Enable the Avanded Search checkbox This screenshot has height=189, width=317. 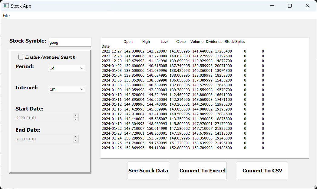click(x=21, y=57)
